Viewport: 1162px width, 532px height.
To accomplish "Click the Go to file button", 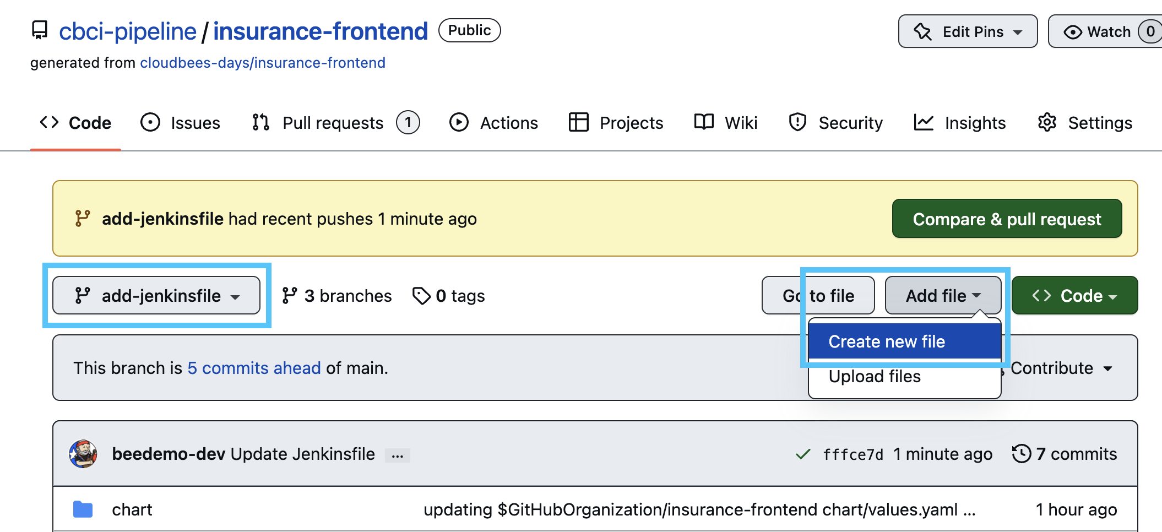I will pyautogui.click(x=818, y=296).
